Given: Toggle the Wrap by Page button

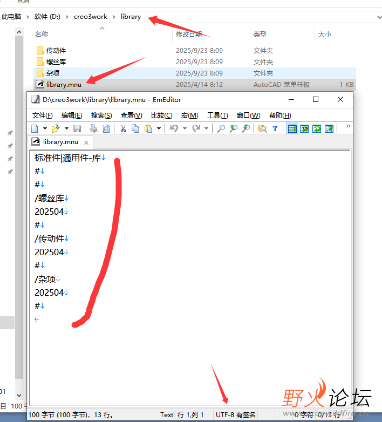Looking at the screenshot, I should [329, 128].
